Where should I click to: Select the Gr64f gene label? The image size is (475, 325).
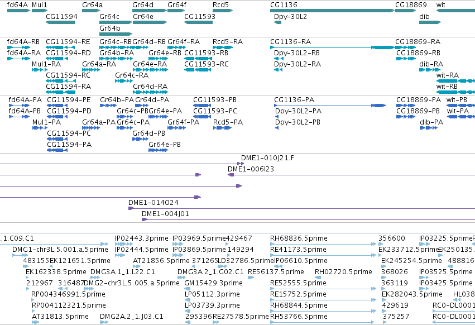tap(177, 5)
